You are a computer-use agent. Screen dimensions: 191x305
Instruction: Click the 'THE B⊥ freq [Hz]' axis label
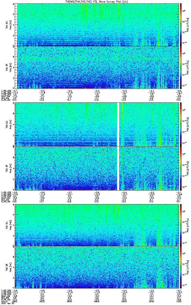9,225
